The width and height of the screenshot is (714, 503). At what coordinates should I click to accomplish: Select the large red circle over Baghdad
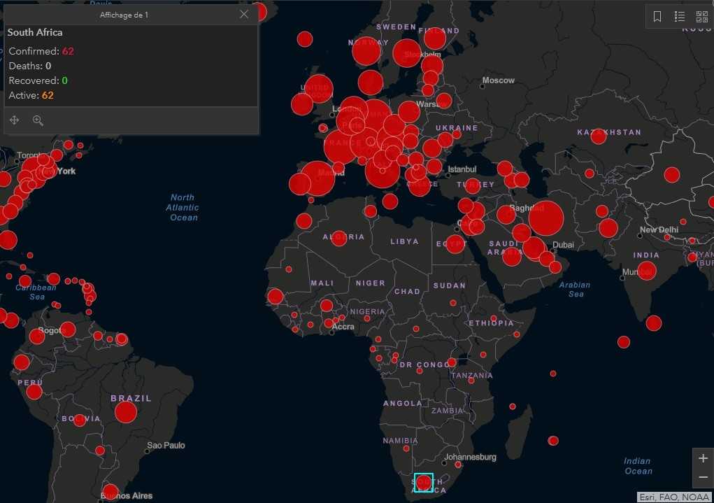pyautogui.click(x=545, y=219)
